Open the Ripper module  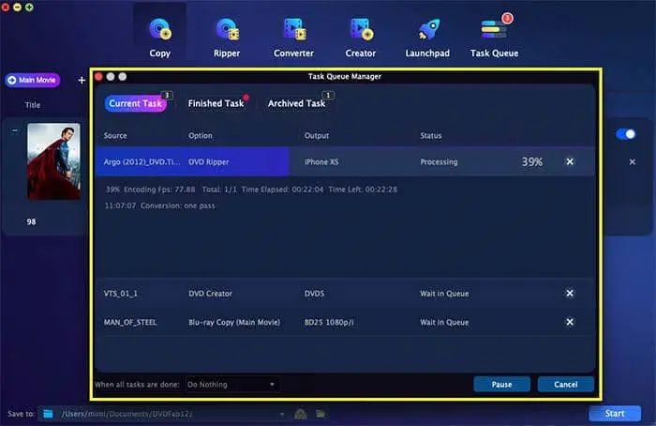click(227, 38)
